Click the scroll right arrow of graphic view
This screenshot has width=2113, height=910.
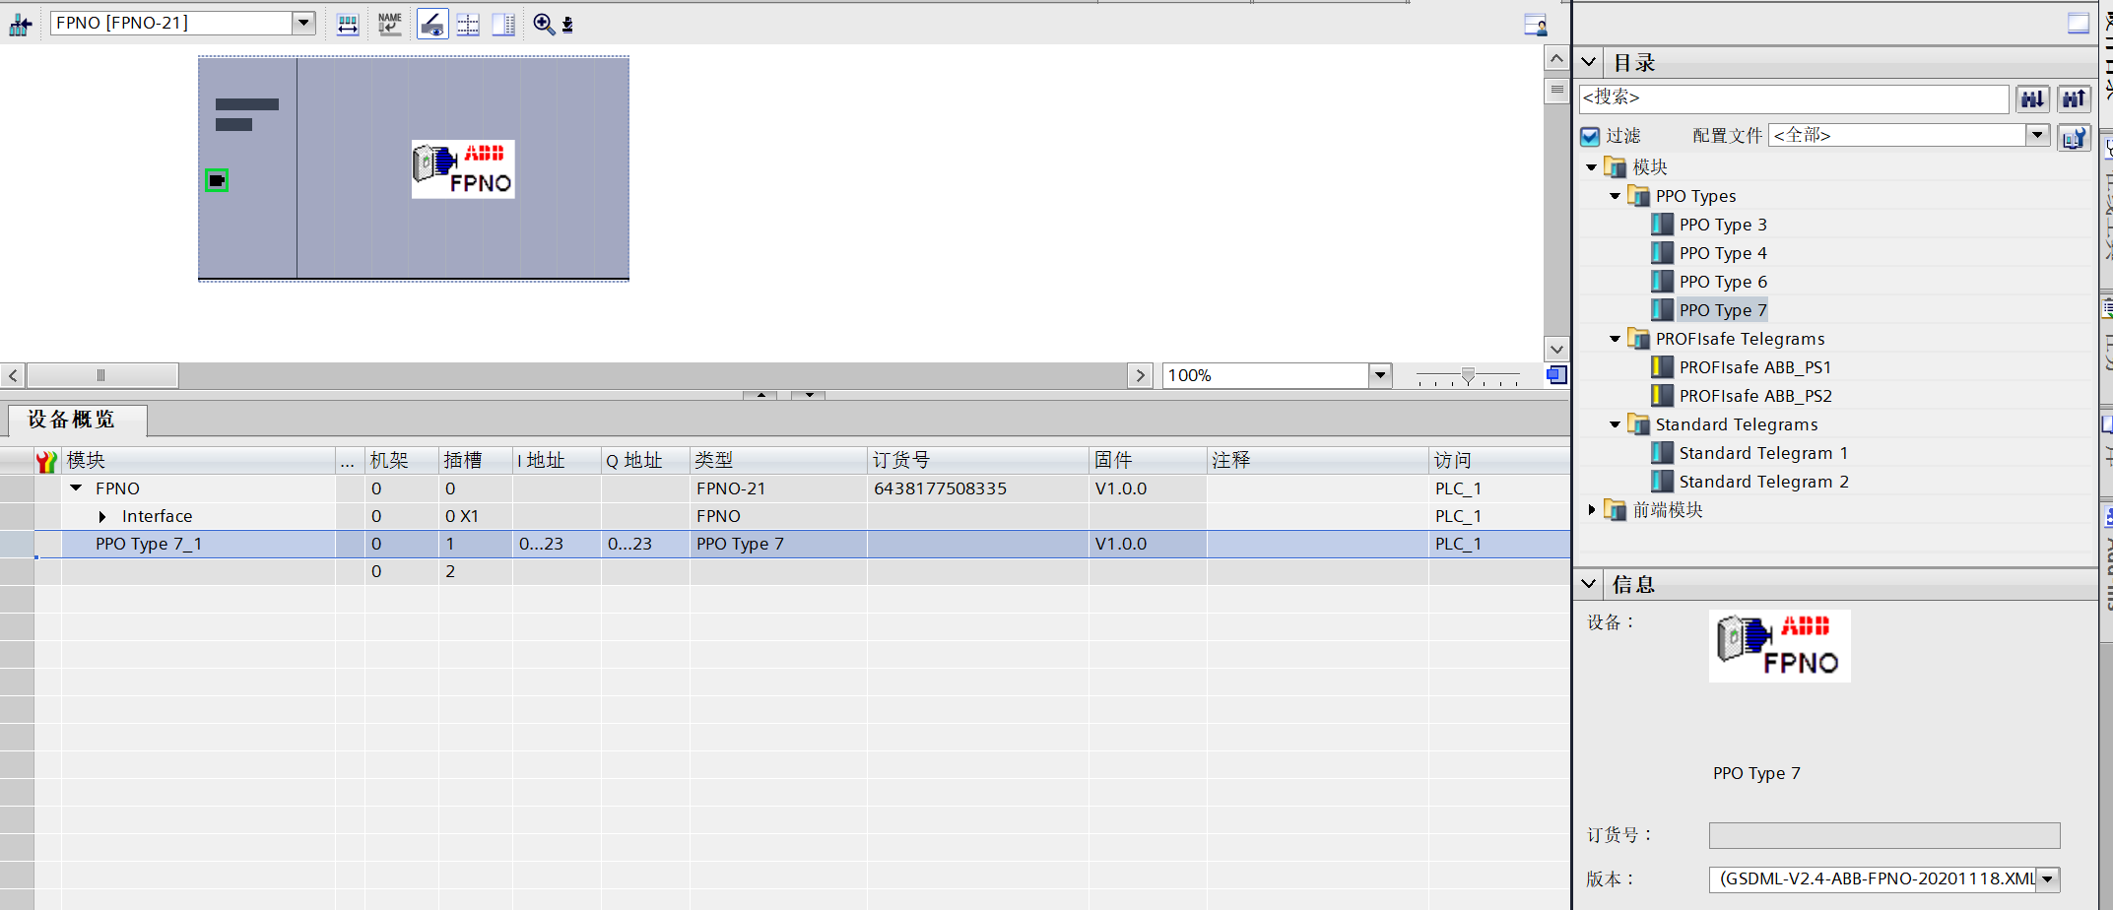[1140, 375]
